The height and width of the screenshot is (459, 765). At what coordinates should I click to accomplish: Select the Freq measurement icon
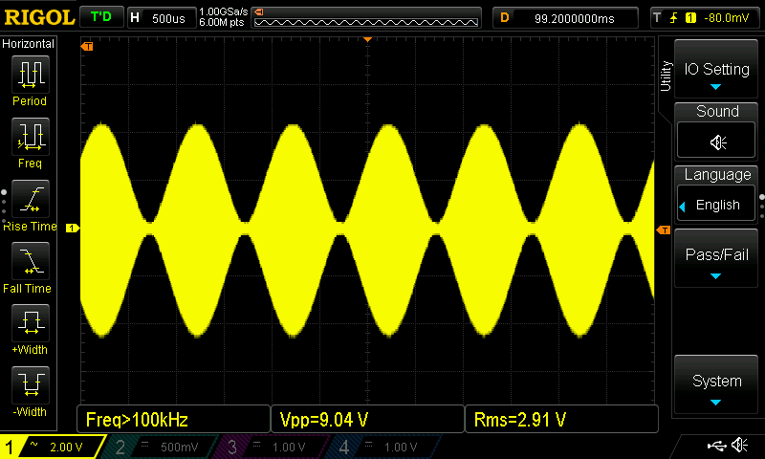31,136
